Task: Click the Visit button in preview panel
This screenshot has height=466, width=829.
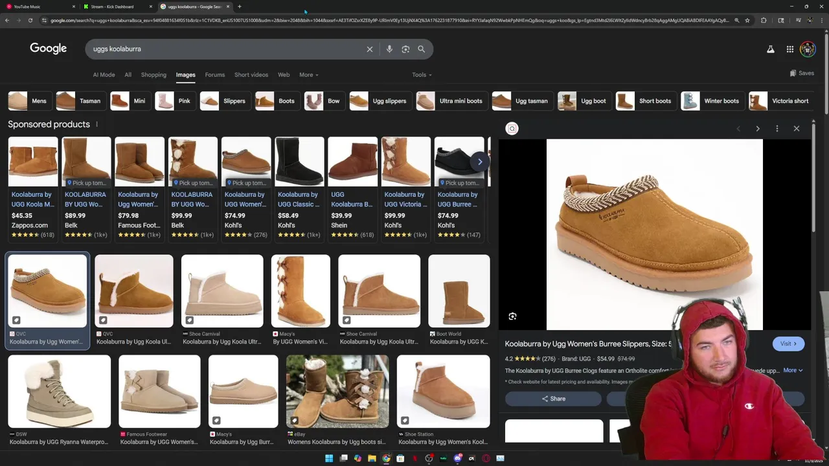Action: 788,344
